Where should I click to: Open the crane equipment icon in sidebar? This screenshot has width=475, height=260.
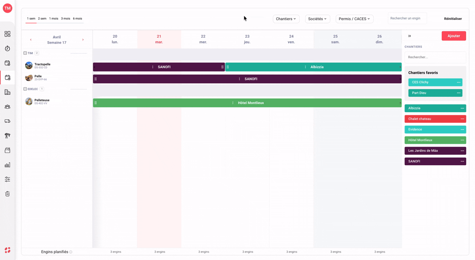pyautogui.click(x=8, y=136)
